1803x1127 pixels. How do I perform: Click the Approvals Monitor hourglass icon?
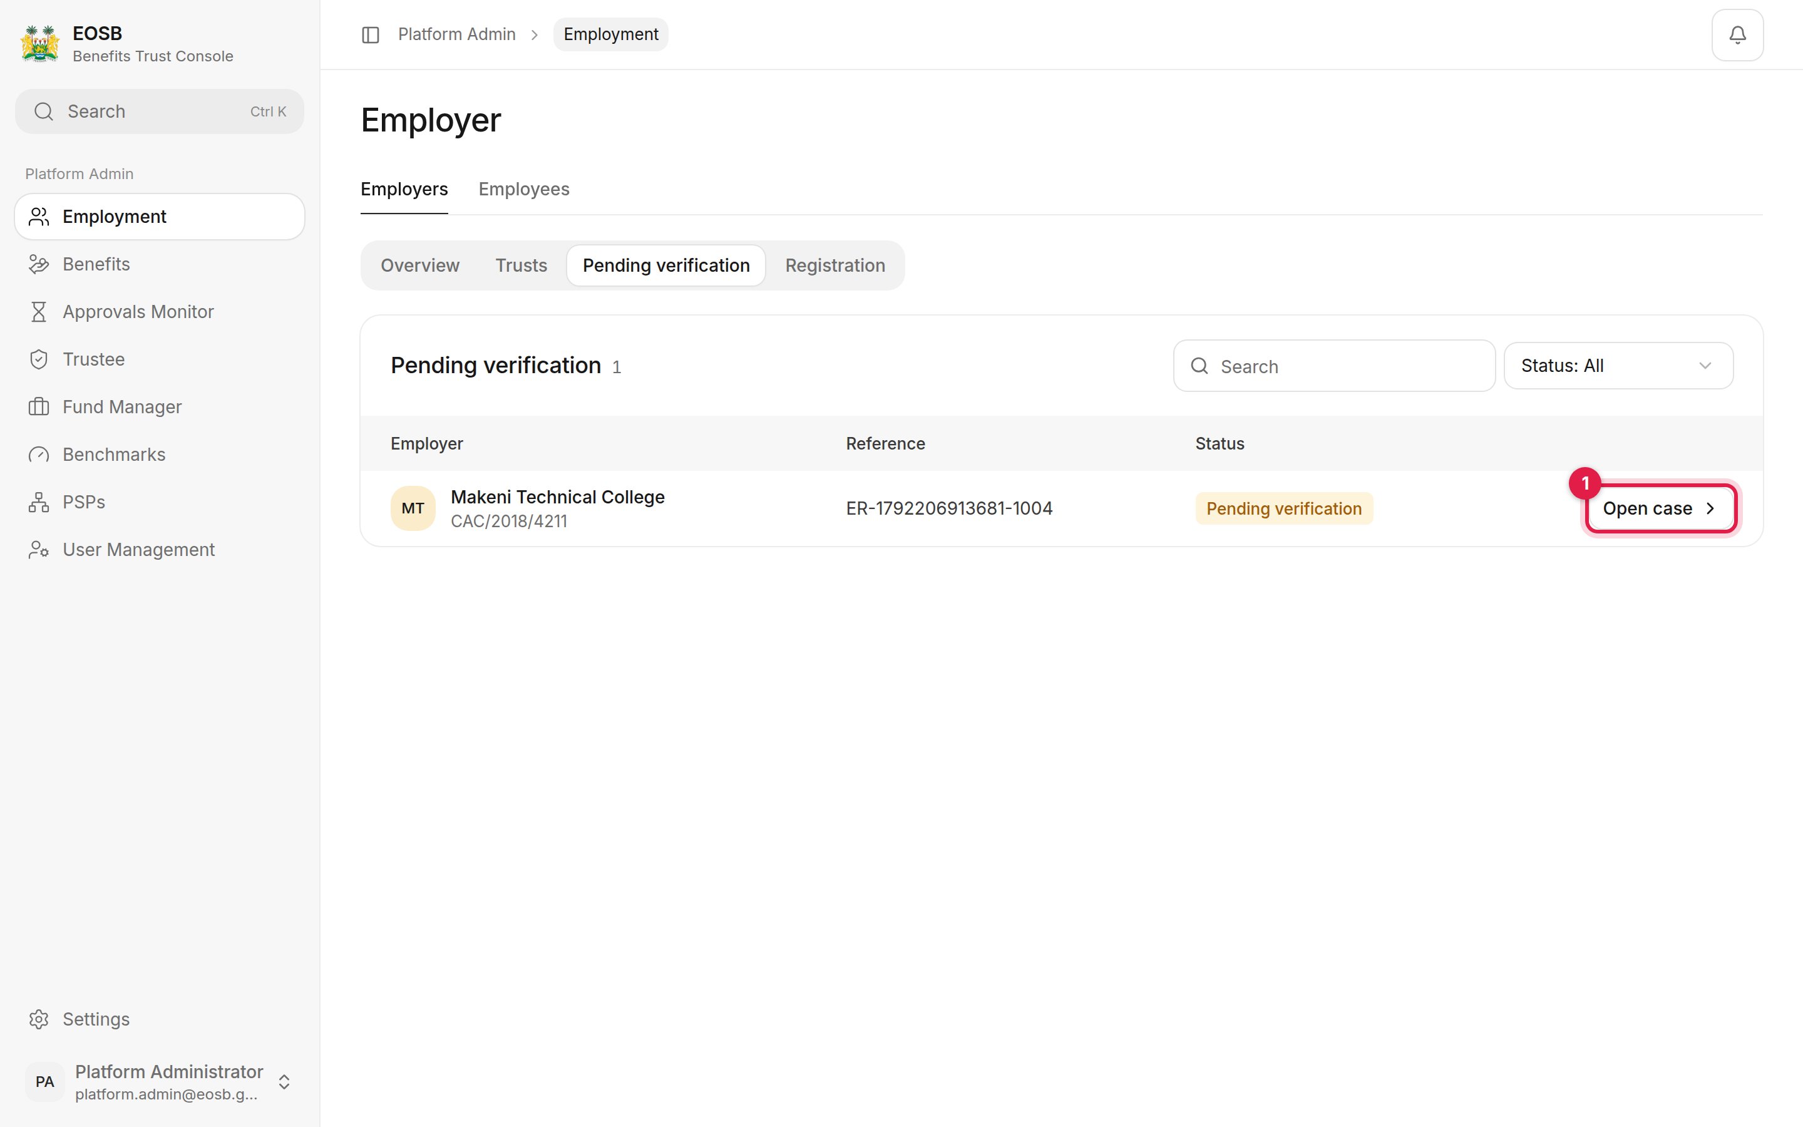coord(39,312)
